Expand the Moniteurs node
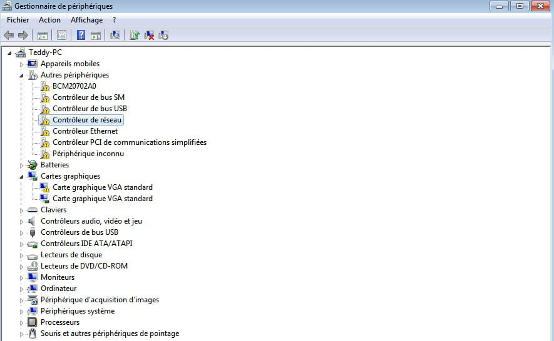The height and width of the screenshot is (341, 554). [21, 278]
